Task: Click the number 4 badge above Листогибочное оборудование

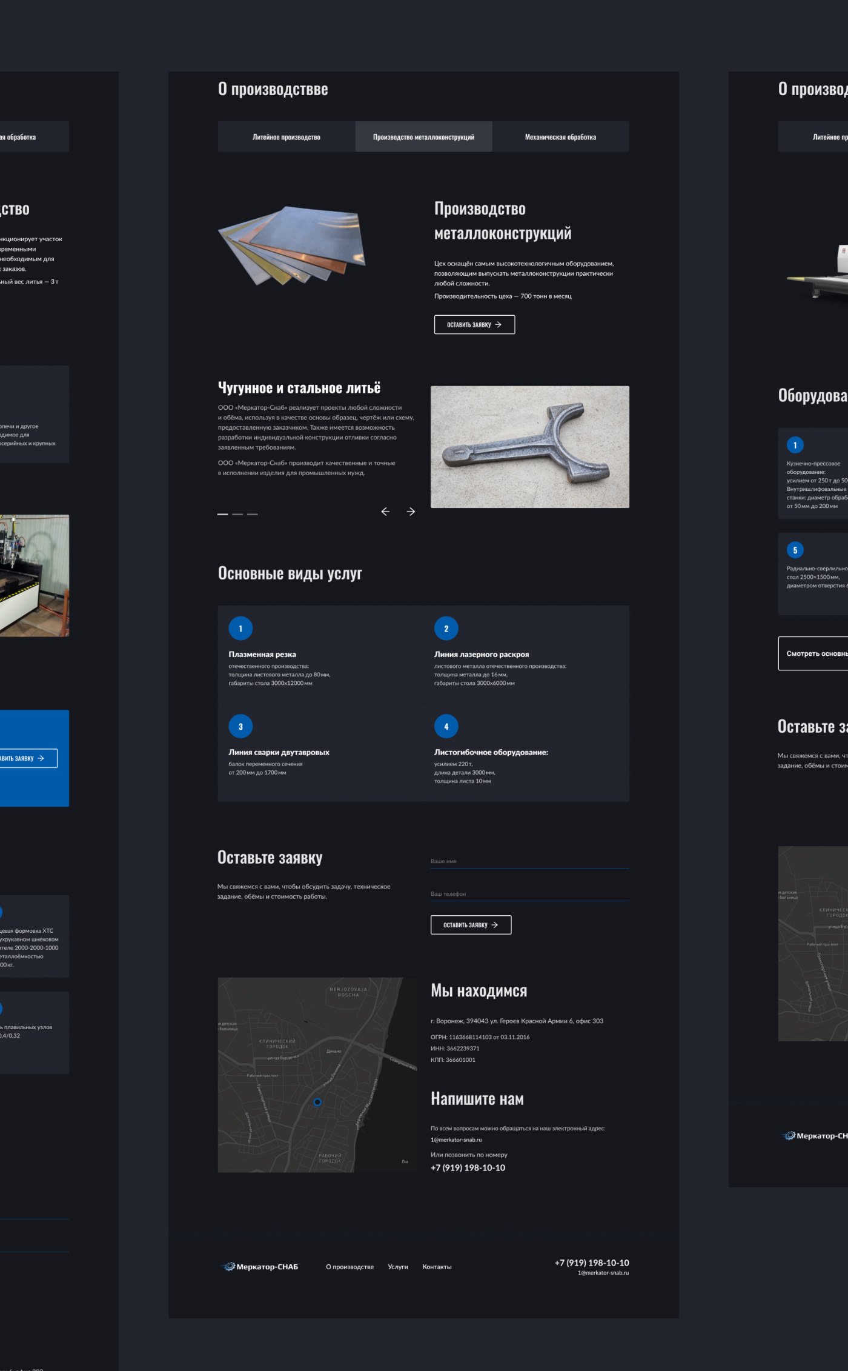Action: 446,726
